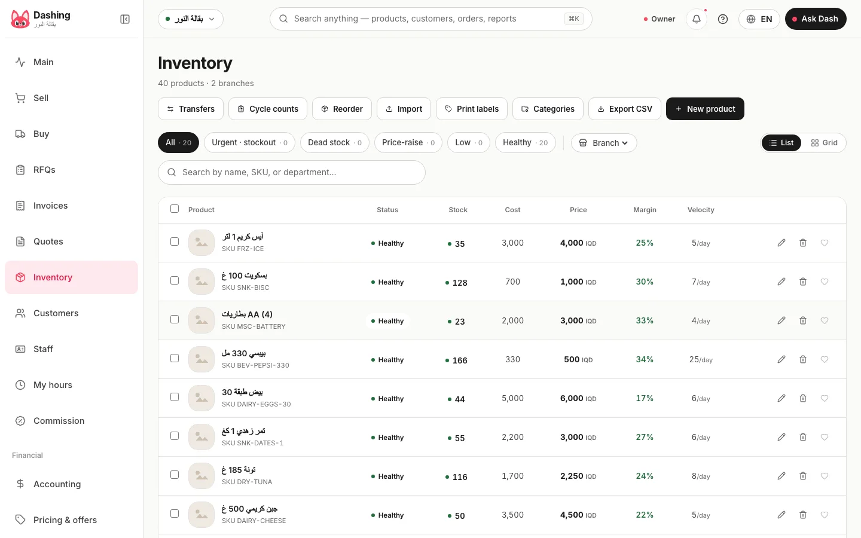The height and width of the screenshot is (538, 861).
Task: Expand the Branch filter dropdown
Action: [604, 143]
